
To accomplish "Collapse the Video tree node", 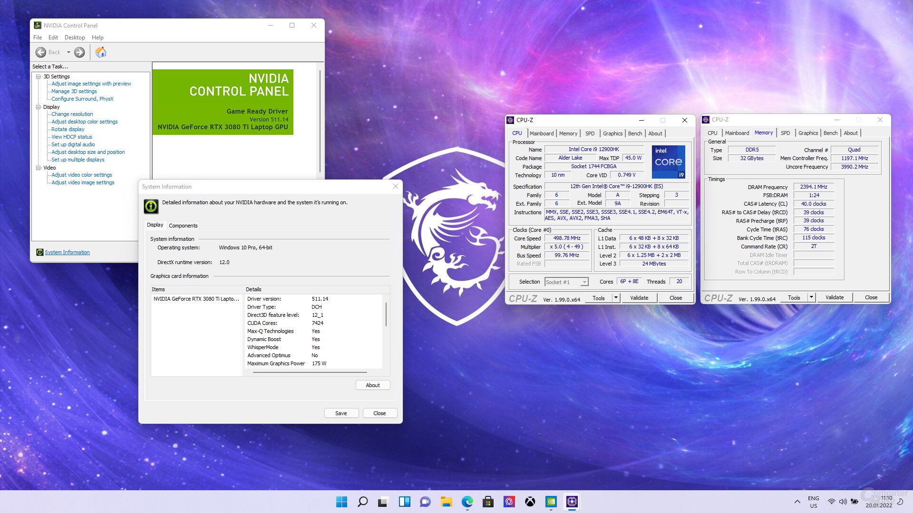I will tap(39, 168).
